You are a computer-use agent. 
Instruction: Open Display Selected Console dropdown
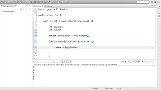tap(147, 62)
